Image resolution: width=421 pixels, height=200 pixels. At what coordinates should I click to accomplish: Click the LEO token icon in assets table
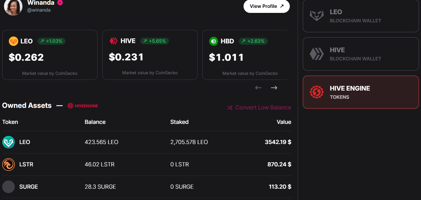tap(8, 142)
